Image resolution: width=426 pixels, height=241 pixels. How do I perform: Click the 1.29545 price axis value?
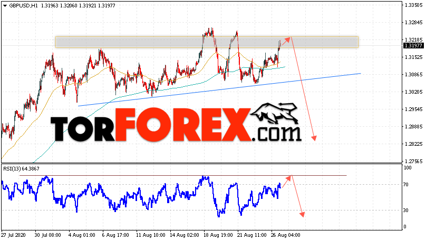[x=413, y=109]
